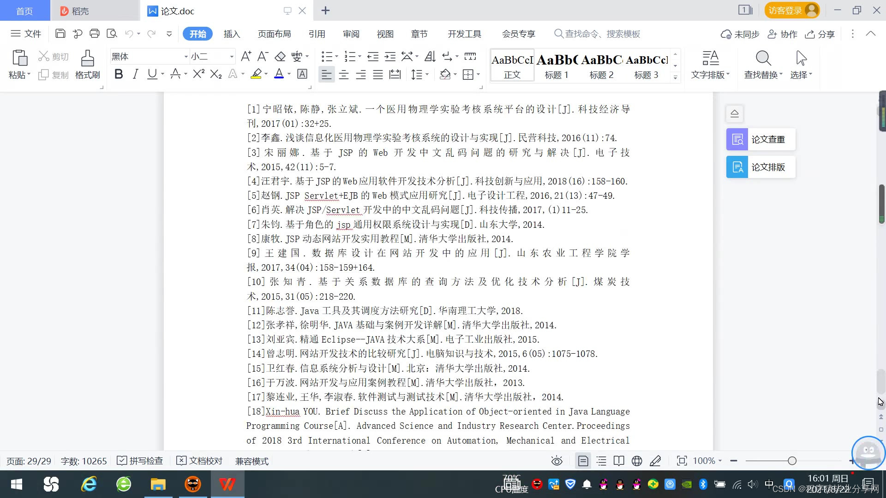Toggle italic formatting button

135,74
